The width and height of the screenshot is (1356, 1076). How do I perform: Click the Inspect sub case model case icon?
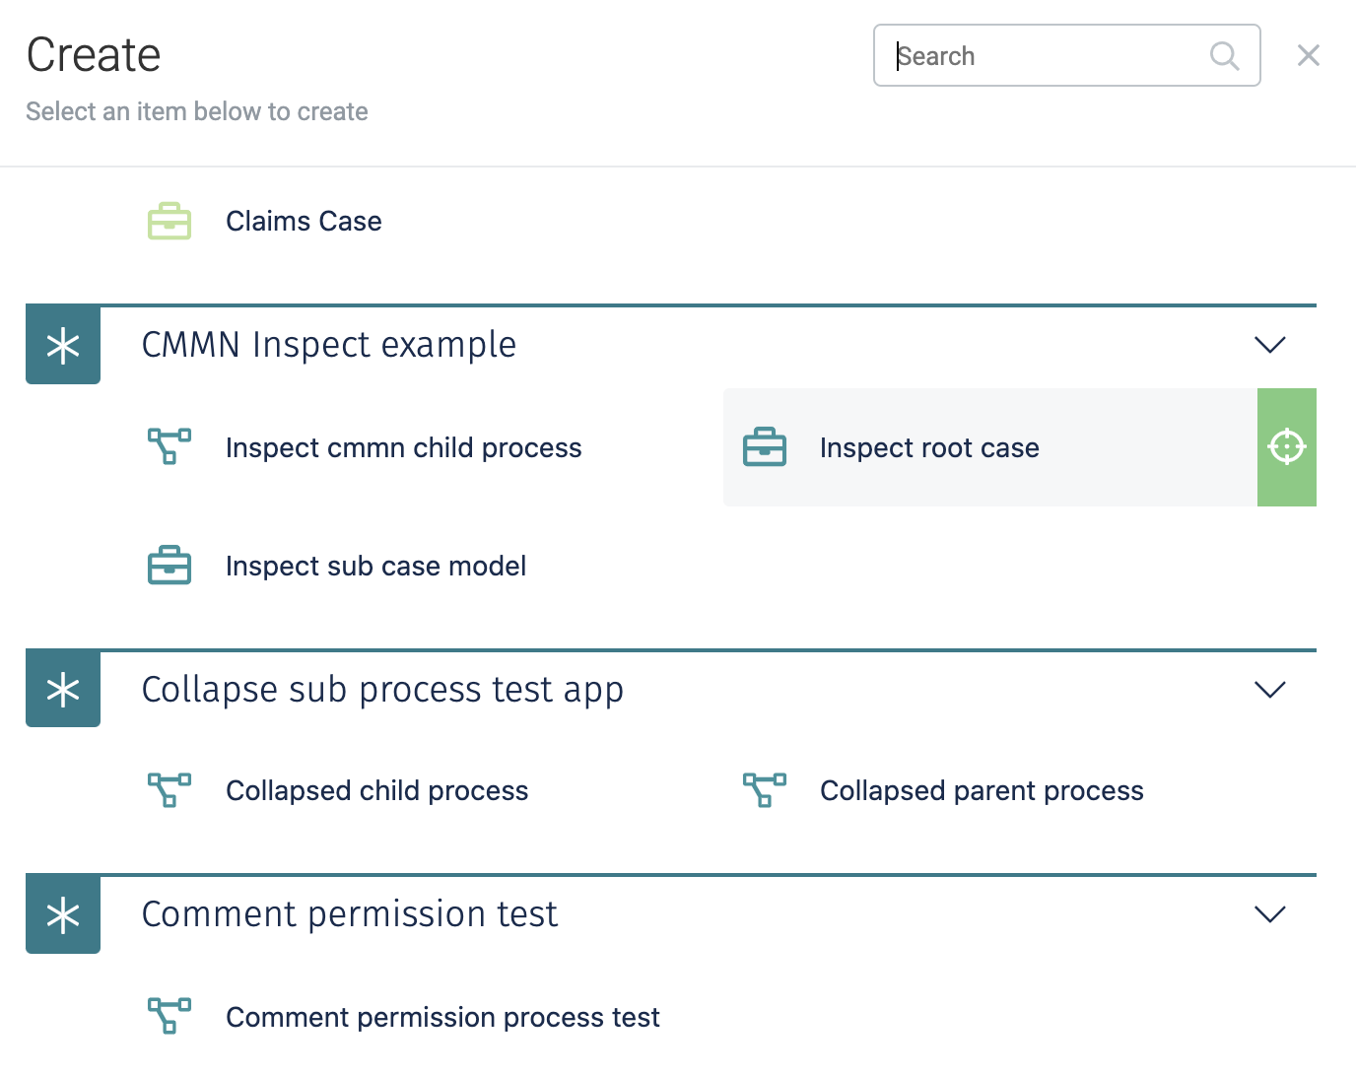tap(169, 566)
